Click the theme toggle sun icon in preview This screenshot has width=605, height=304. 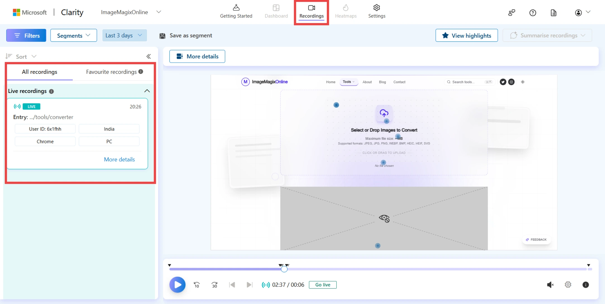523,82
